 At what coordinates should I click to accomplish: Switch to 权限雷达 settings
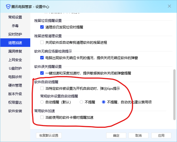[15, 102]
